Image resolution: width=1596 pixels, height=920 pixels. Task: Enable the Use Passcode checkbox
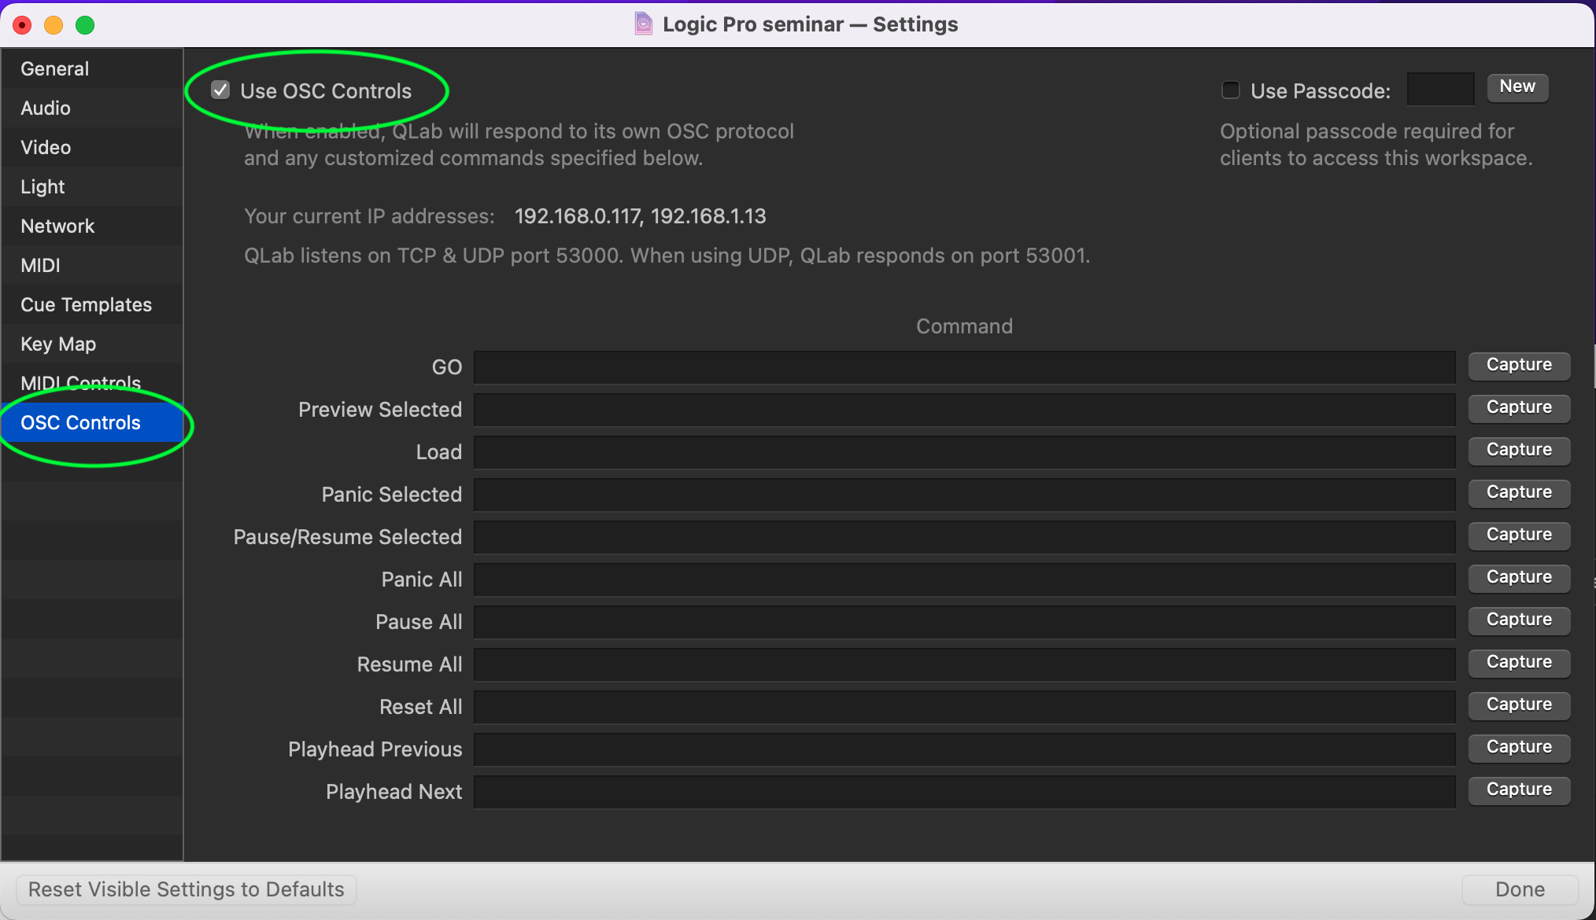click(1230, 90)
